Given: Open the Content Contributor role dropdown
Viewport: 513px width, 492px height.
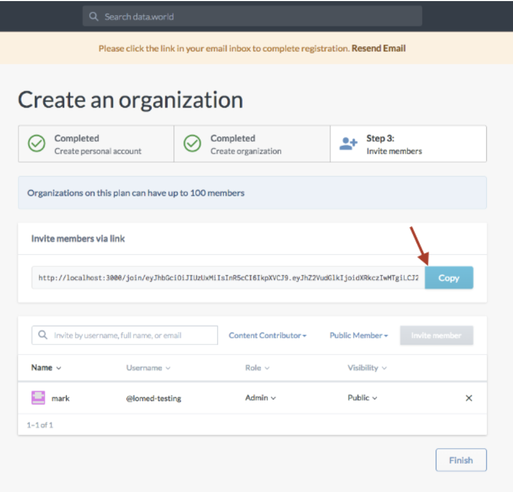Looking at the screenshot, I should pyautogui.click(x=267, y=335).
